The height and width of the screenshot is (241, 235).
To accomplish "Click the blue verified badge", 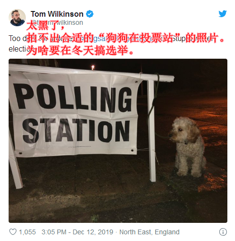I will [90, 14].
